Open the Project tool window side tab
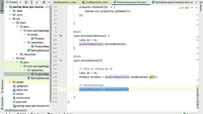The height and width of the screenshot is (114, 203). pyautogui.click(x=2, y=6)
